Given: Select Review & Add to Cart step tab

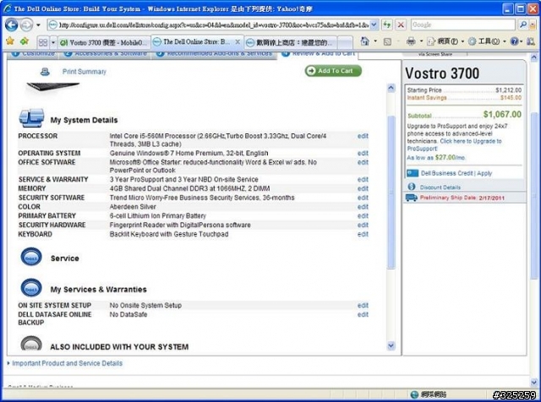Looking at the screenshot, I should (318, 54).
